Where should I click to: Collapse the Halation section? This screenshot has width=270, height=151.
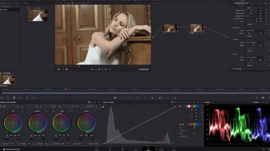click(232, 40)
